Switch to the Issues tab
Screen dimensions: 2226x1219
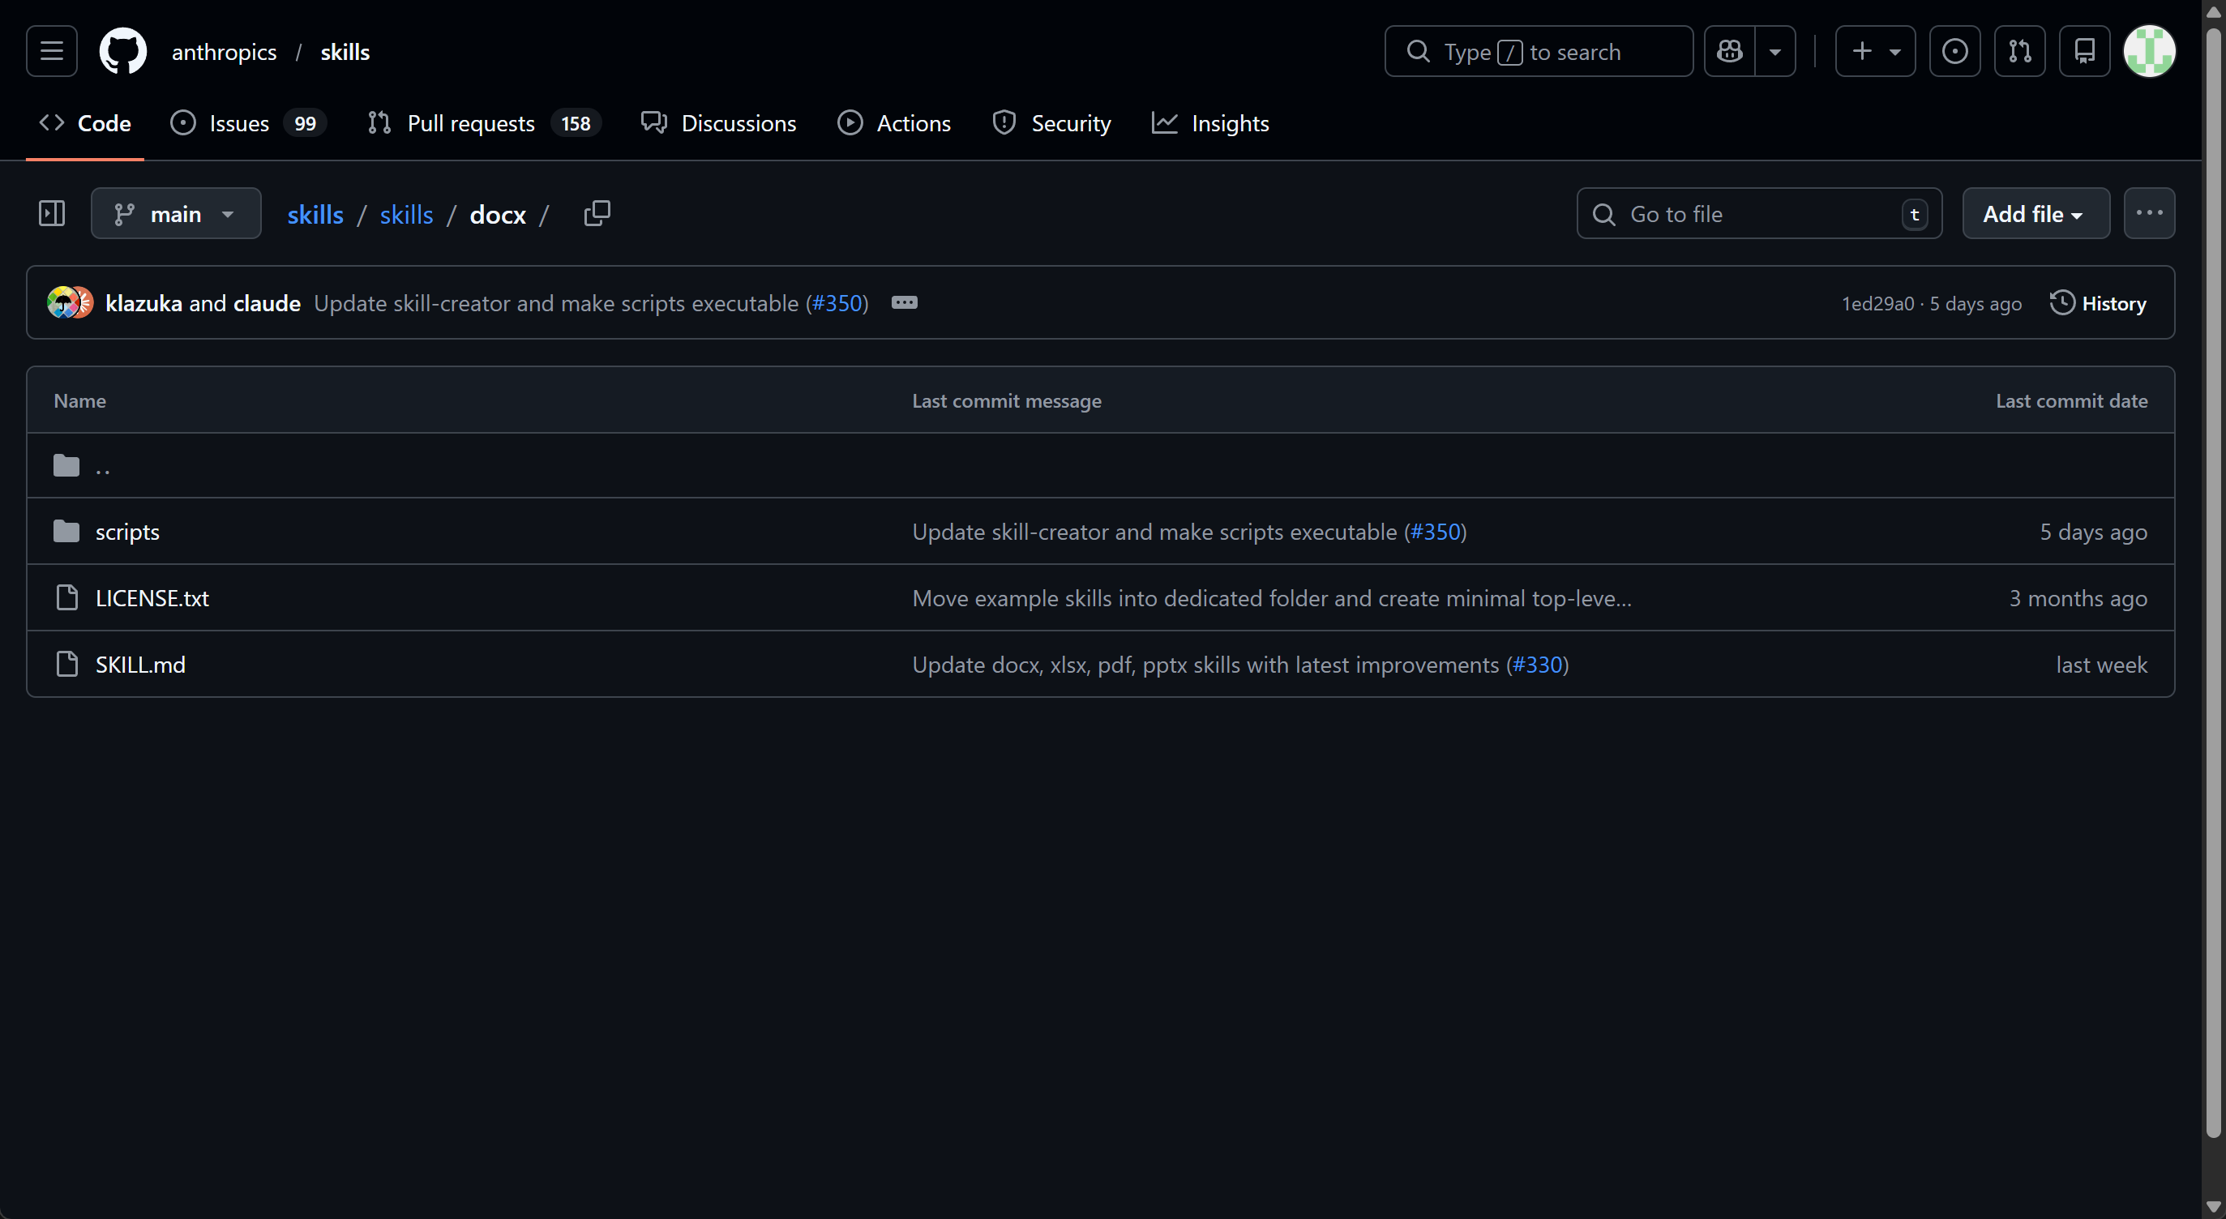tap(248, 122)
